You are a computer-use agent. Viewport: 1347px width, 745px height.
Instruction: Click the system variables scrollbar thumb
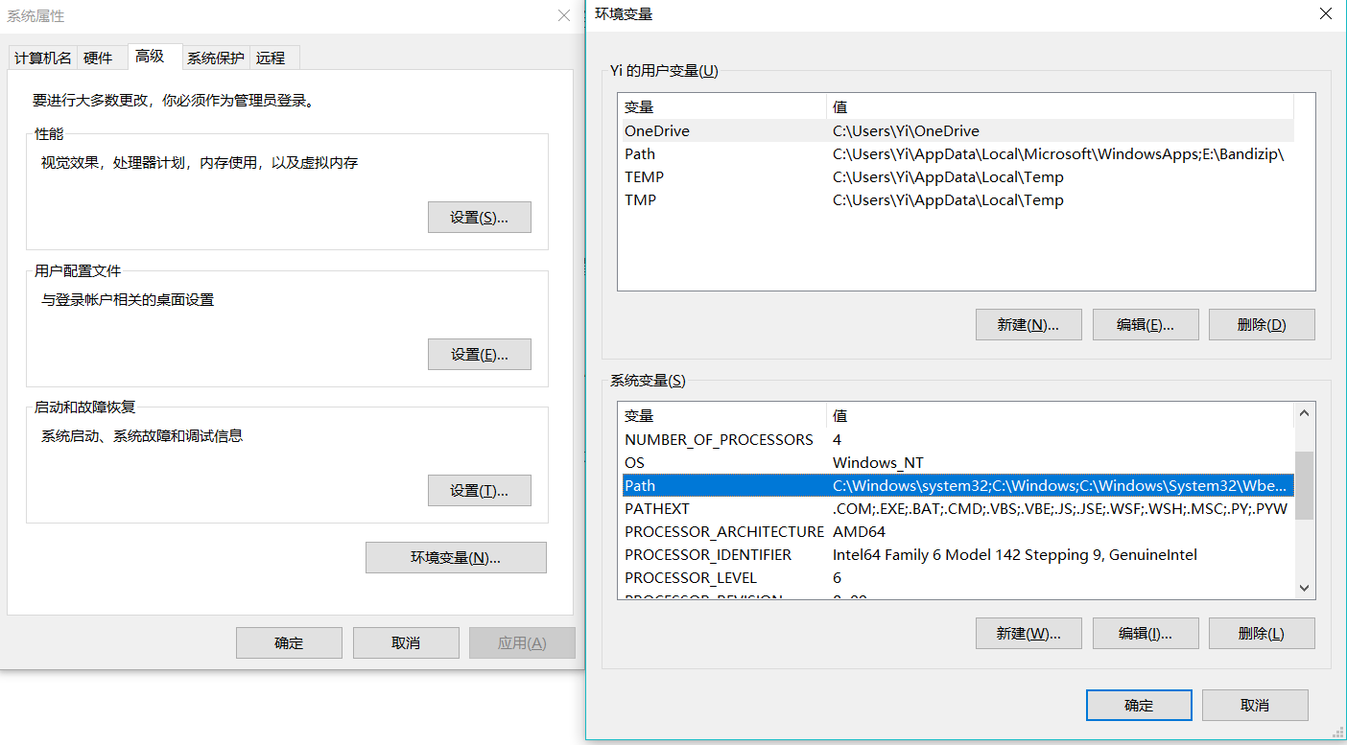tap(1304, 485)
